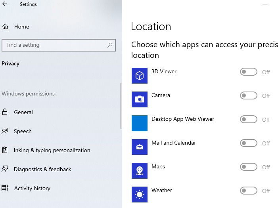Viewport: 278px width, 208px height.
Task: Click the search magnifier icon
Action: 110,45
